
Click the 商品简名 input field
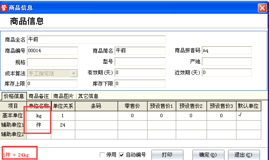click(x=140, y=50)
